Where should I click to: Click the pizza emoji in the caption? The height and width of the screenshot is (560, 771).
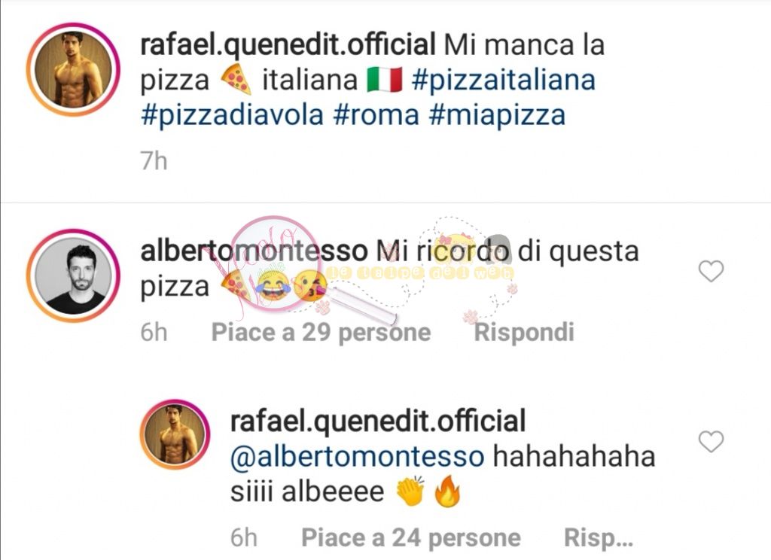pos(236,79)
